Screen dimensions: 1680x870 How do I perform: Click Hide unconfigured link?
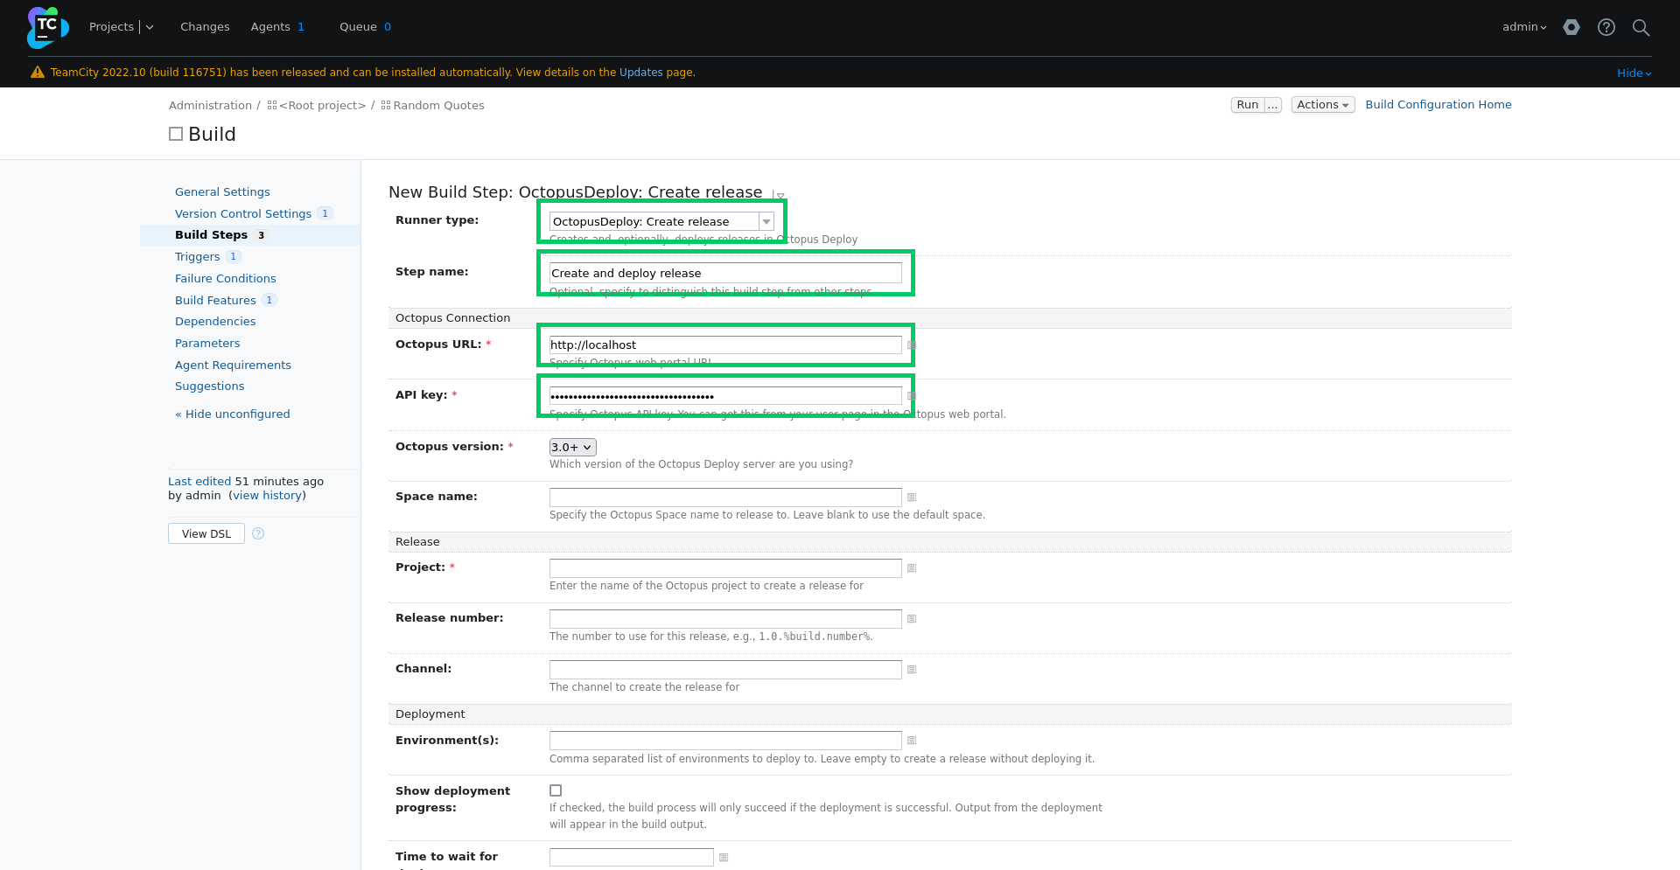(x=233, y=414)
